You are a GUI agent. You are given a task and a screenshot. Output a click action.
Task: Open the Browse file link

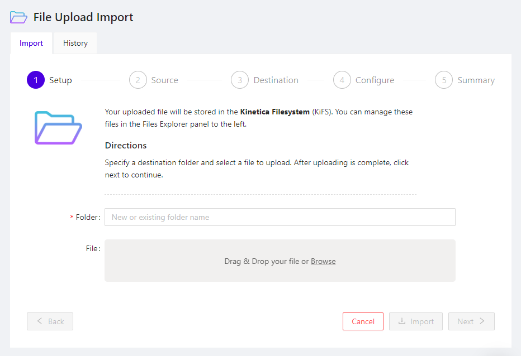pyautogui.click(x=323, y=261)
